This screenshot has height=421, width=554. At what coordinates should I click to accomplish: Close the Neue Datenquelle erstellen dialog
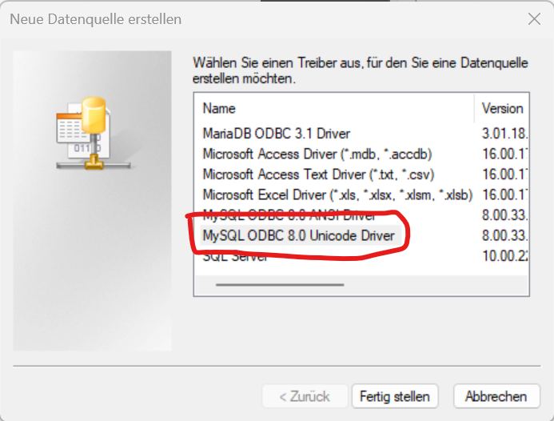pos(534,19)
